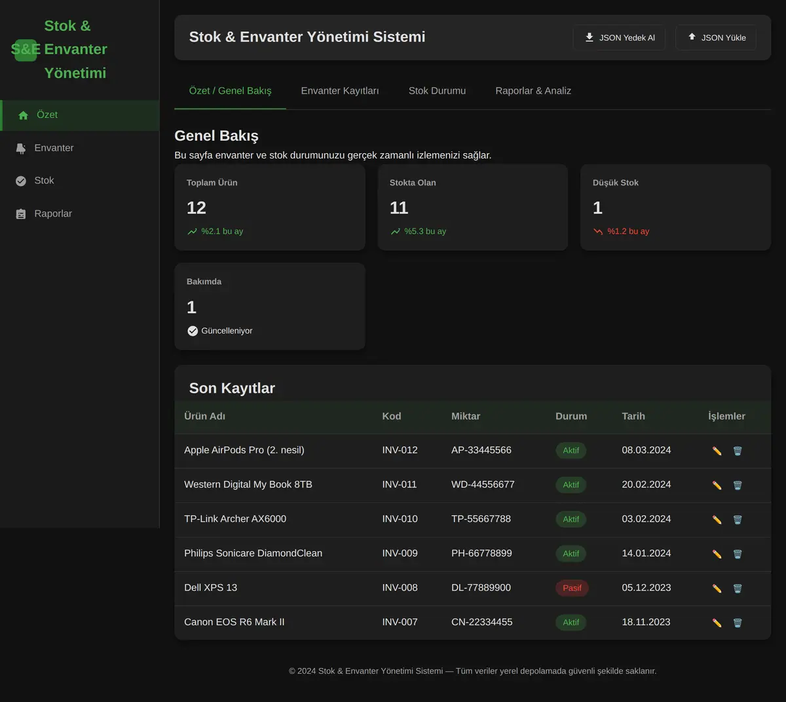
Task: Click the Bakımda stat card
Action: (270, 306)
